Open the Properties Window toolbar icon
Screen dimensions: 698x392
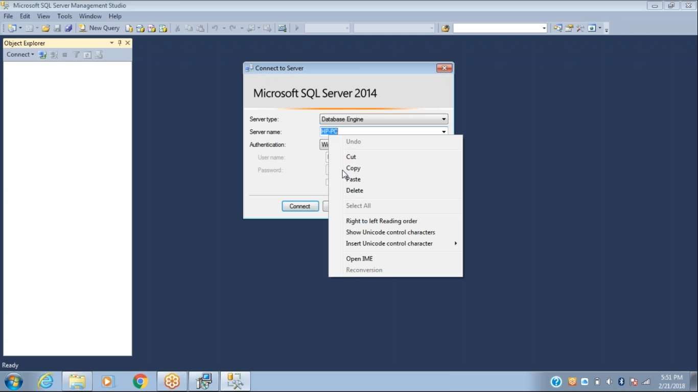point(569,28)
